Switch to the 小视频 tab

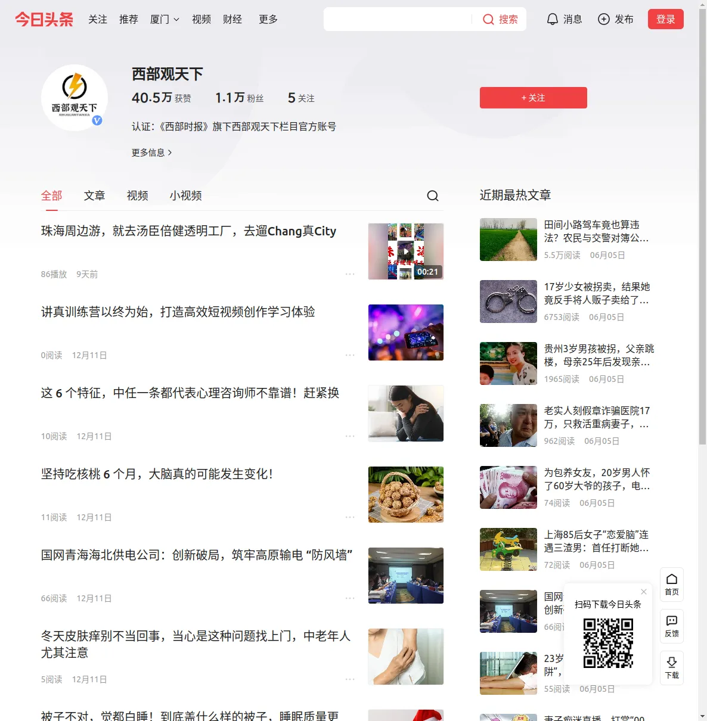[x=186, y=195]
